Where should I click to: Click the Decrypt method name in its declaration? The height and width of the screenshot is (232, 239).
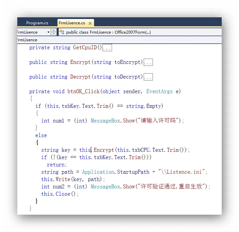(x=80, y=77)
